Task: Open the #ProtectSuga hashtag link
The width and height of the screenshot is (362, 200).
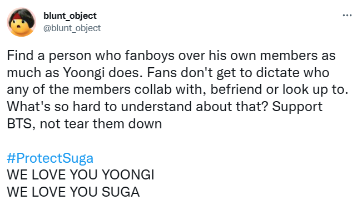Action: tap(50, 158)
